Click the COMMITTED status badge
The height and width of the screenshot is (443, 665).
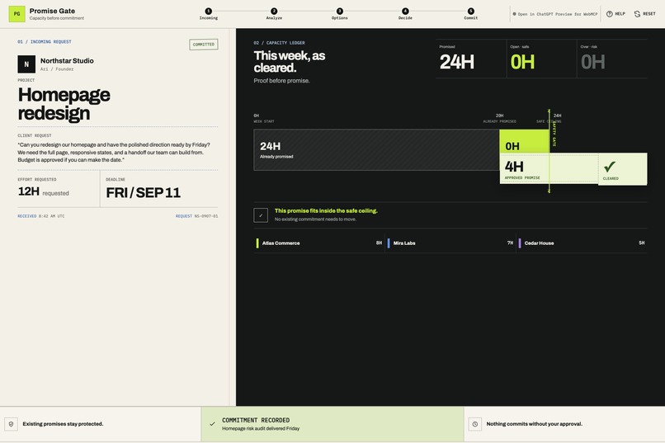[x=204, y=45]
